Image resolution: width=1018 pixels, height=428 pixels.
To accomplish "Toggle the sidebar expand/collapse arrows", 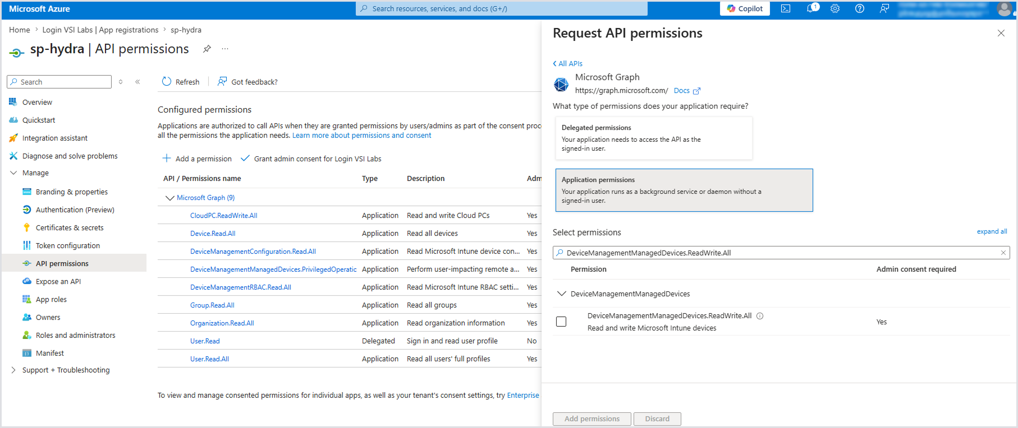I will 121,82.
